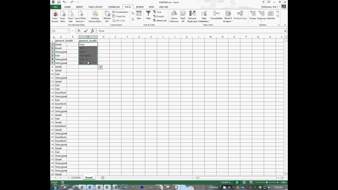Viewport: 338px width, 190px height.
Task: Save workbook from Quick Access Toolbar
Action: tap(59, 2)
